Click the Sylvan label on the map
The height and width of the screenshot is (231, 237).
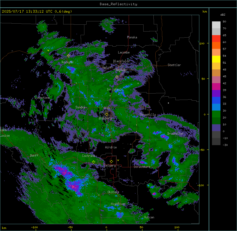[x=107, y=67]
